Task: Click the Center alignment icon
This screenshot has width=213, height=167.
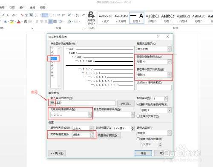Action: click(41, 22)
